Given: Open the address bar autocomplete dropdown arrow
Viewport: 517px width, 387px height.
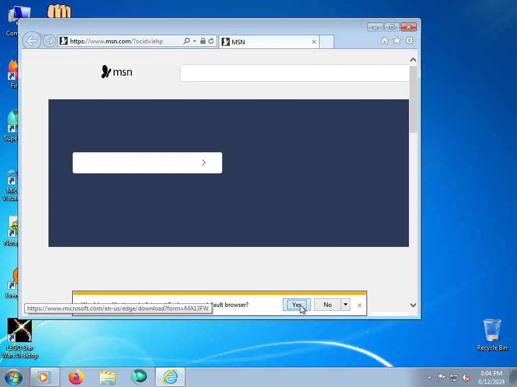Looking at the screenshot, I should coord(194,41).
